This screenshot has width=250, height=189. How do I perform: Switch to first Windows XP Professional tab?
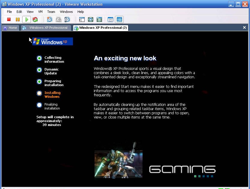(x=46, y=28)
